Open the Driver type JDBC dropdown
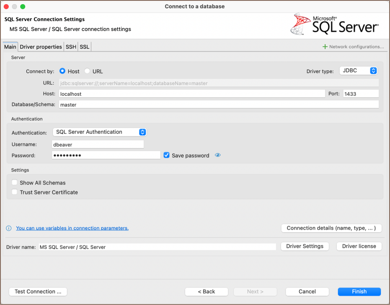 click(358, 71)
